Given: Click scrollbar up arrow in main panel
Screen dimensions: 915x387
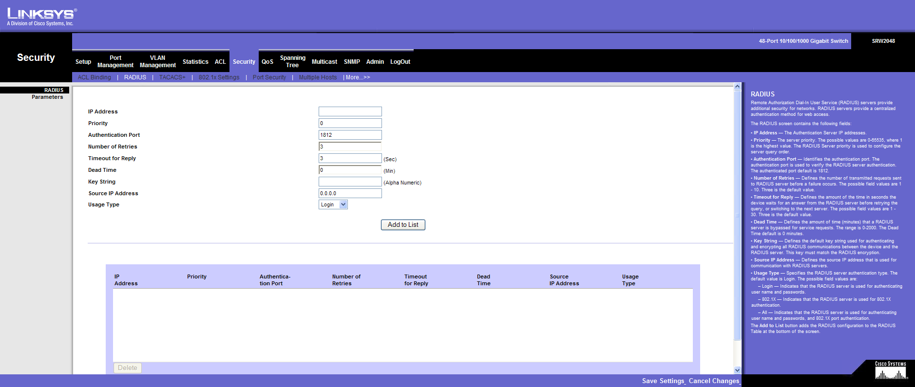Looking at the screenshot, I should 737,87.
